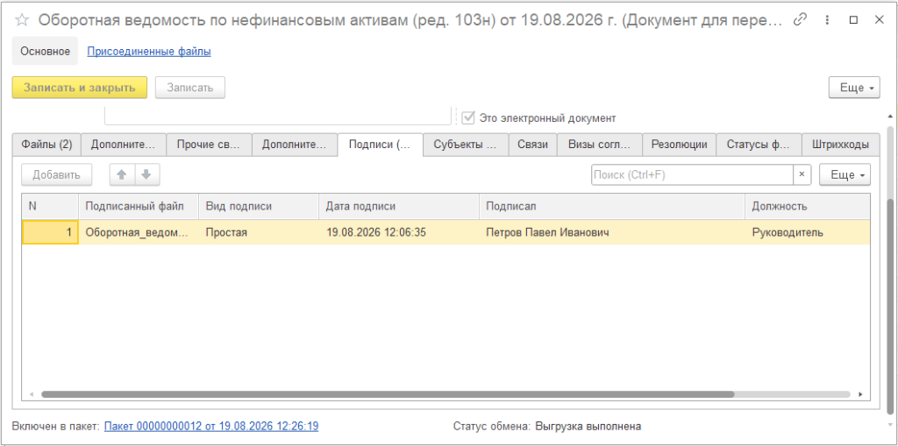Select cell 'Оборотная_ведом…'

(139, 232)
